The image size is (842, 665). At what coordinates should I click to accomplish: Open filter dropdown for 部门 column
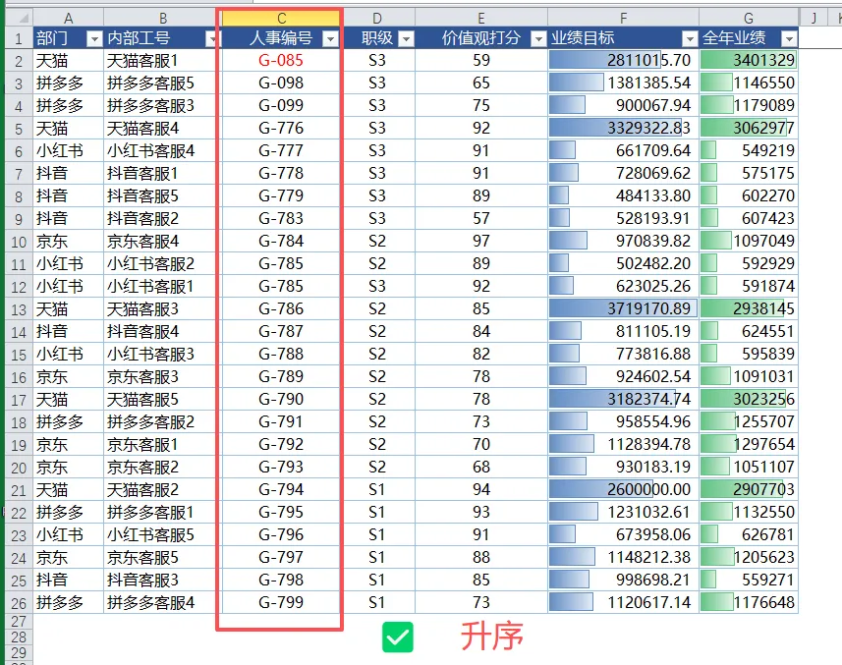pos(94,38)
